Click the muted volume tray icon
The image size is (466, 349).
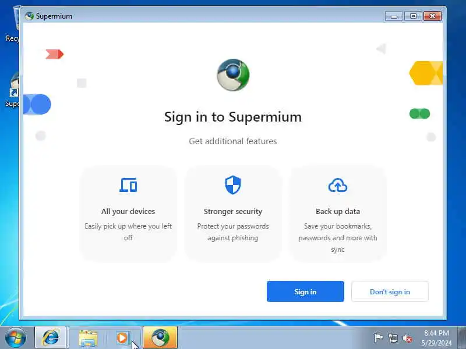tap(407, 338)
